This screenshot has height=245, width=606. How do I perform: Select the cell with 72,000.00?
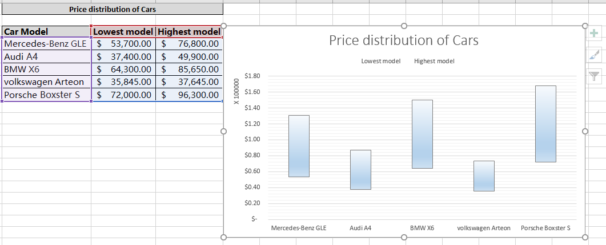(x=123, y=95)
